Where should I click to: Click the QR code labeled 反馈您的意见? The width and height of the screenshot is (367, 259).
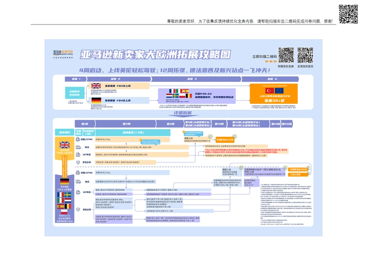pos(305,55)
